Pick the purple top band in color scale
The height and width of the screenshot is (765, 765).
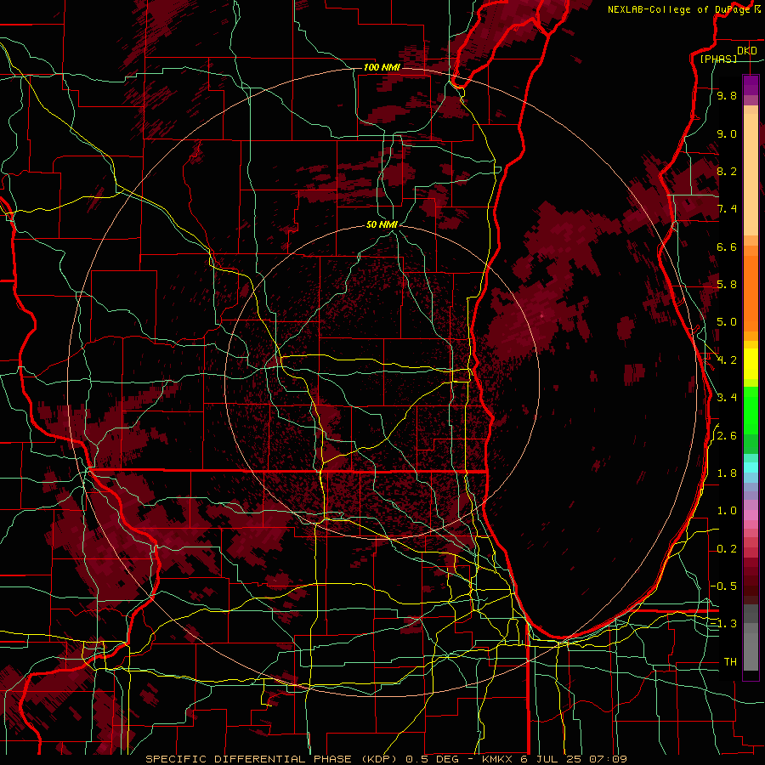751,85
